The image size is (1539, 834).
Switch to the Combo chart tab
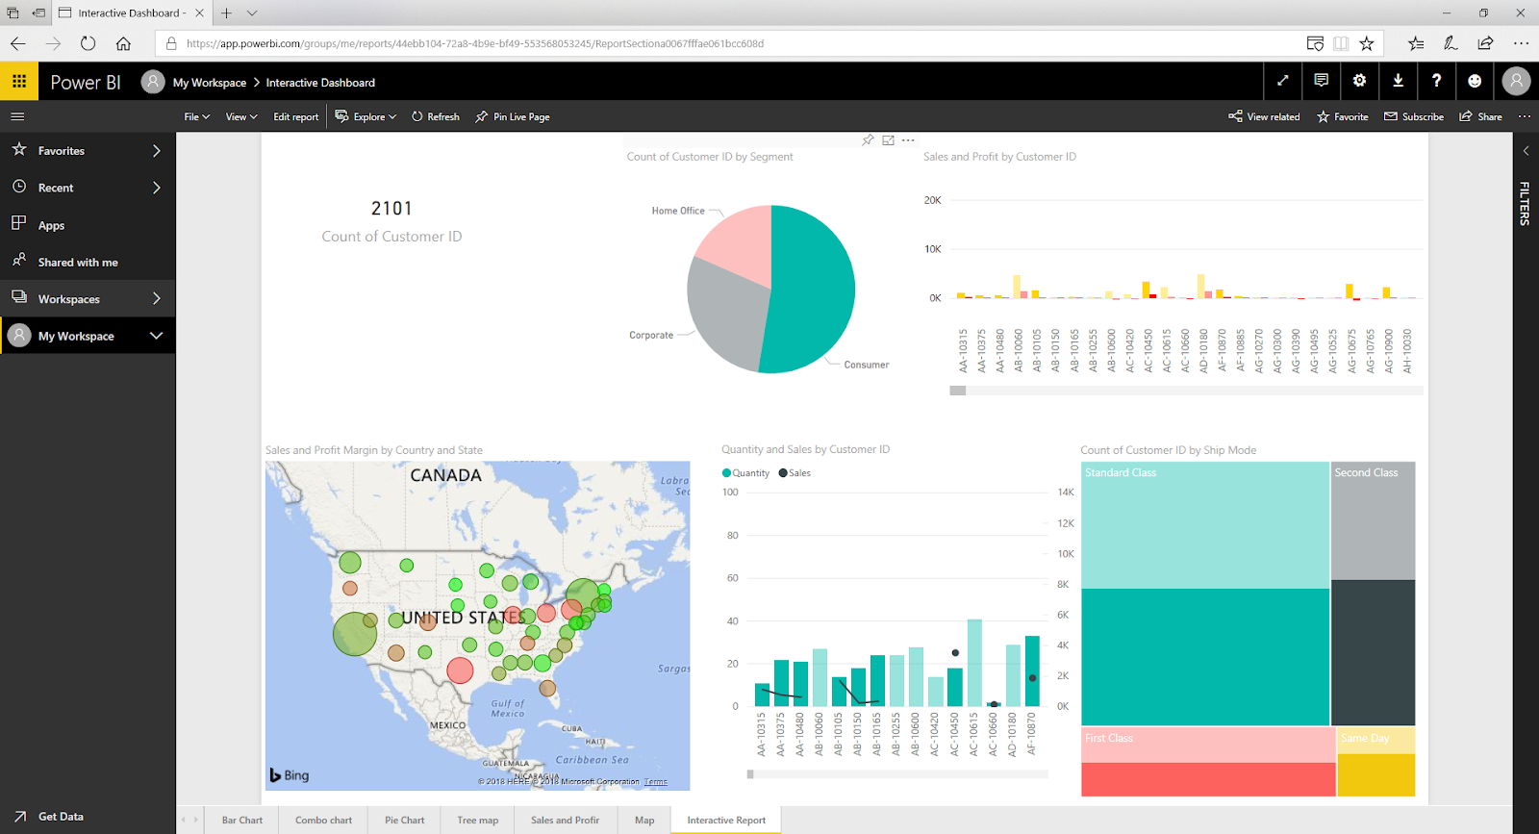324,821
